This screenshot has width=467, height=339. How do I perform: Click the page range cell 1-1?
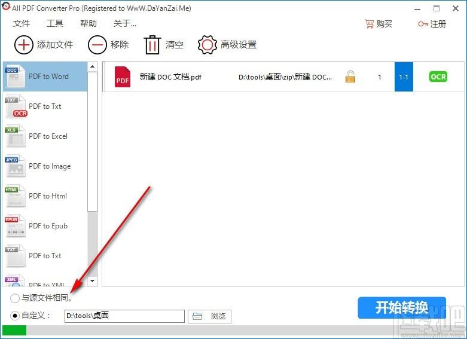pos(404,77)
